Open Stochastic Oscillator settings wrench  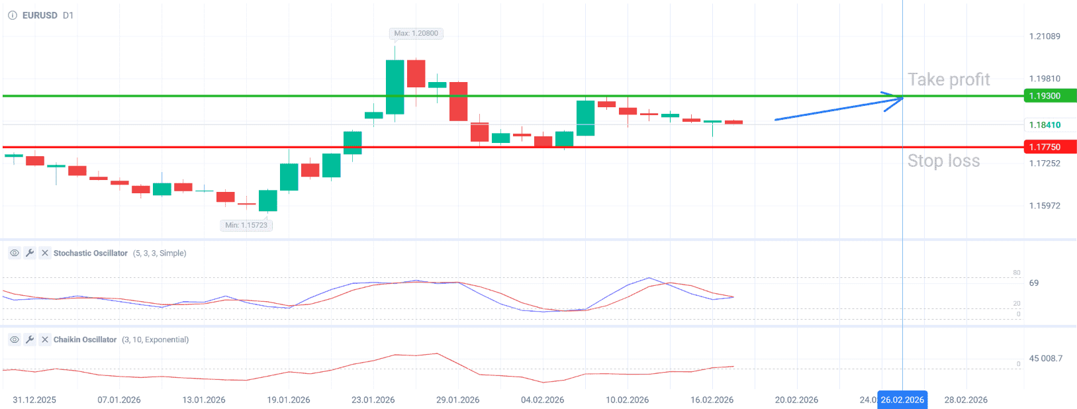coord(30,253)
